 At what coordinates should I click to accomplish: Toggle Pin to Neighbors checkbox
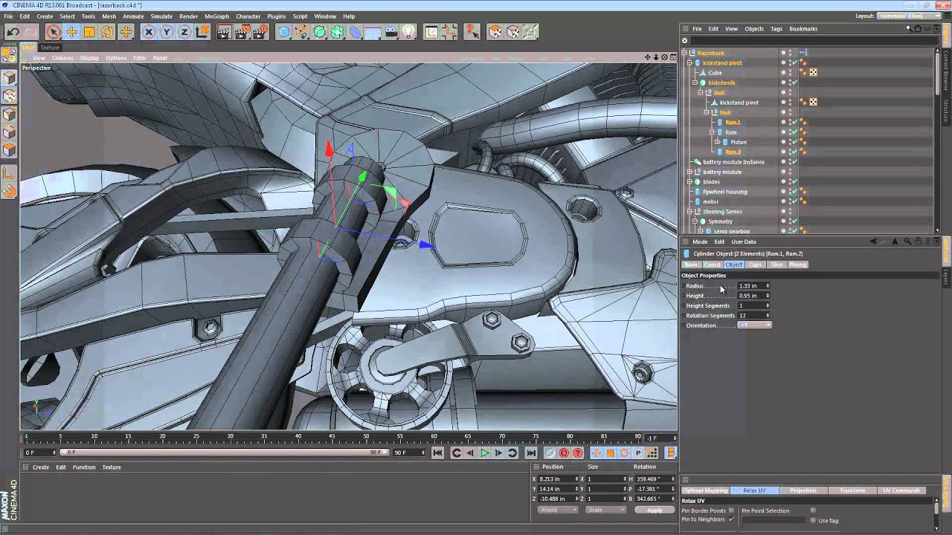pos(731,519)
